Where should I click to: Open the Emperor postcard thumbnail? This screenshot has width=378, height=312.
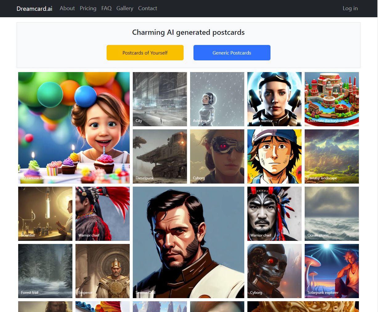pyautogui.click(x=103, y=271)
